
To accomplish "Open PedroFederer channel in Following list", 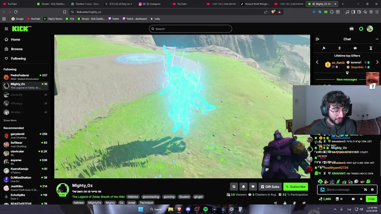I will (25, 77).
